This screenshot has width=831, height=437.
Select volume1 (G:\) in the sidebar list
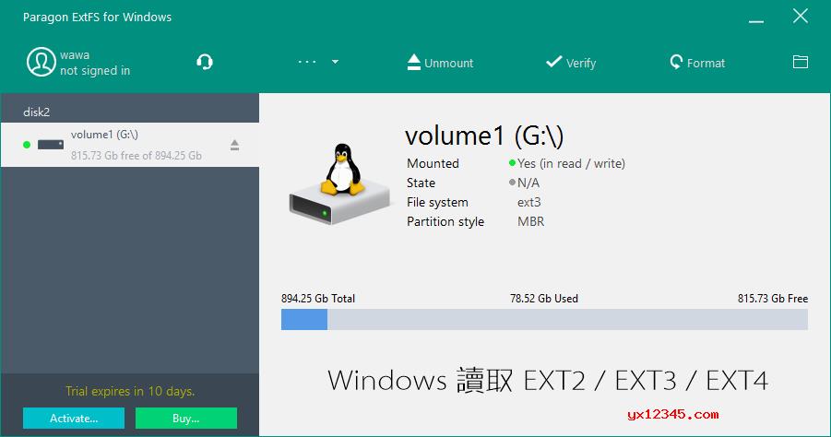click(130, 145)
